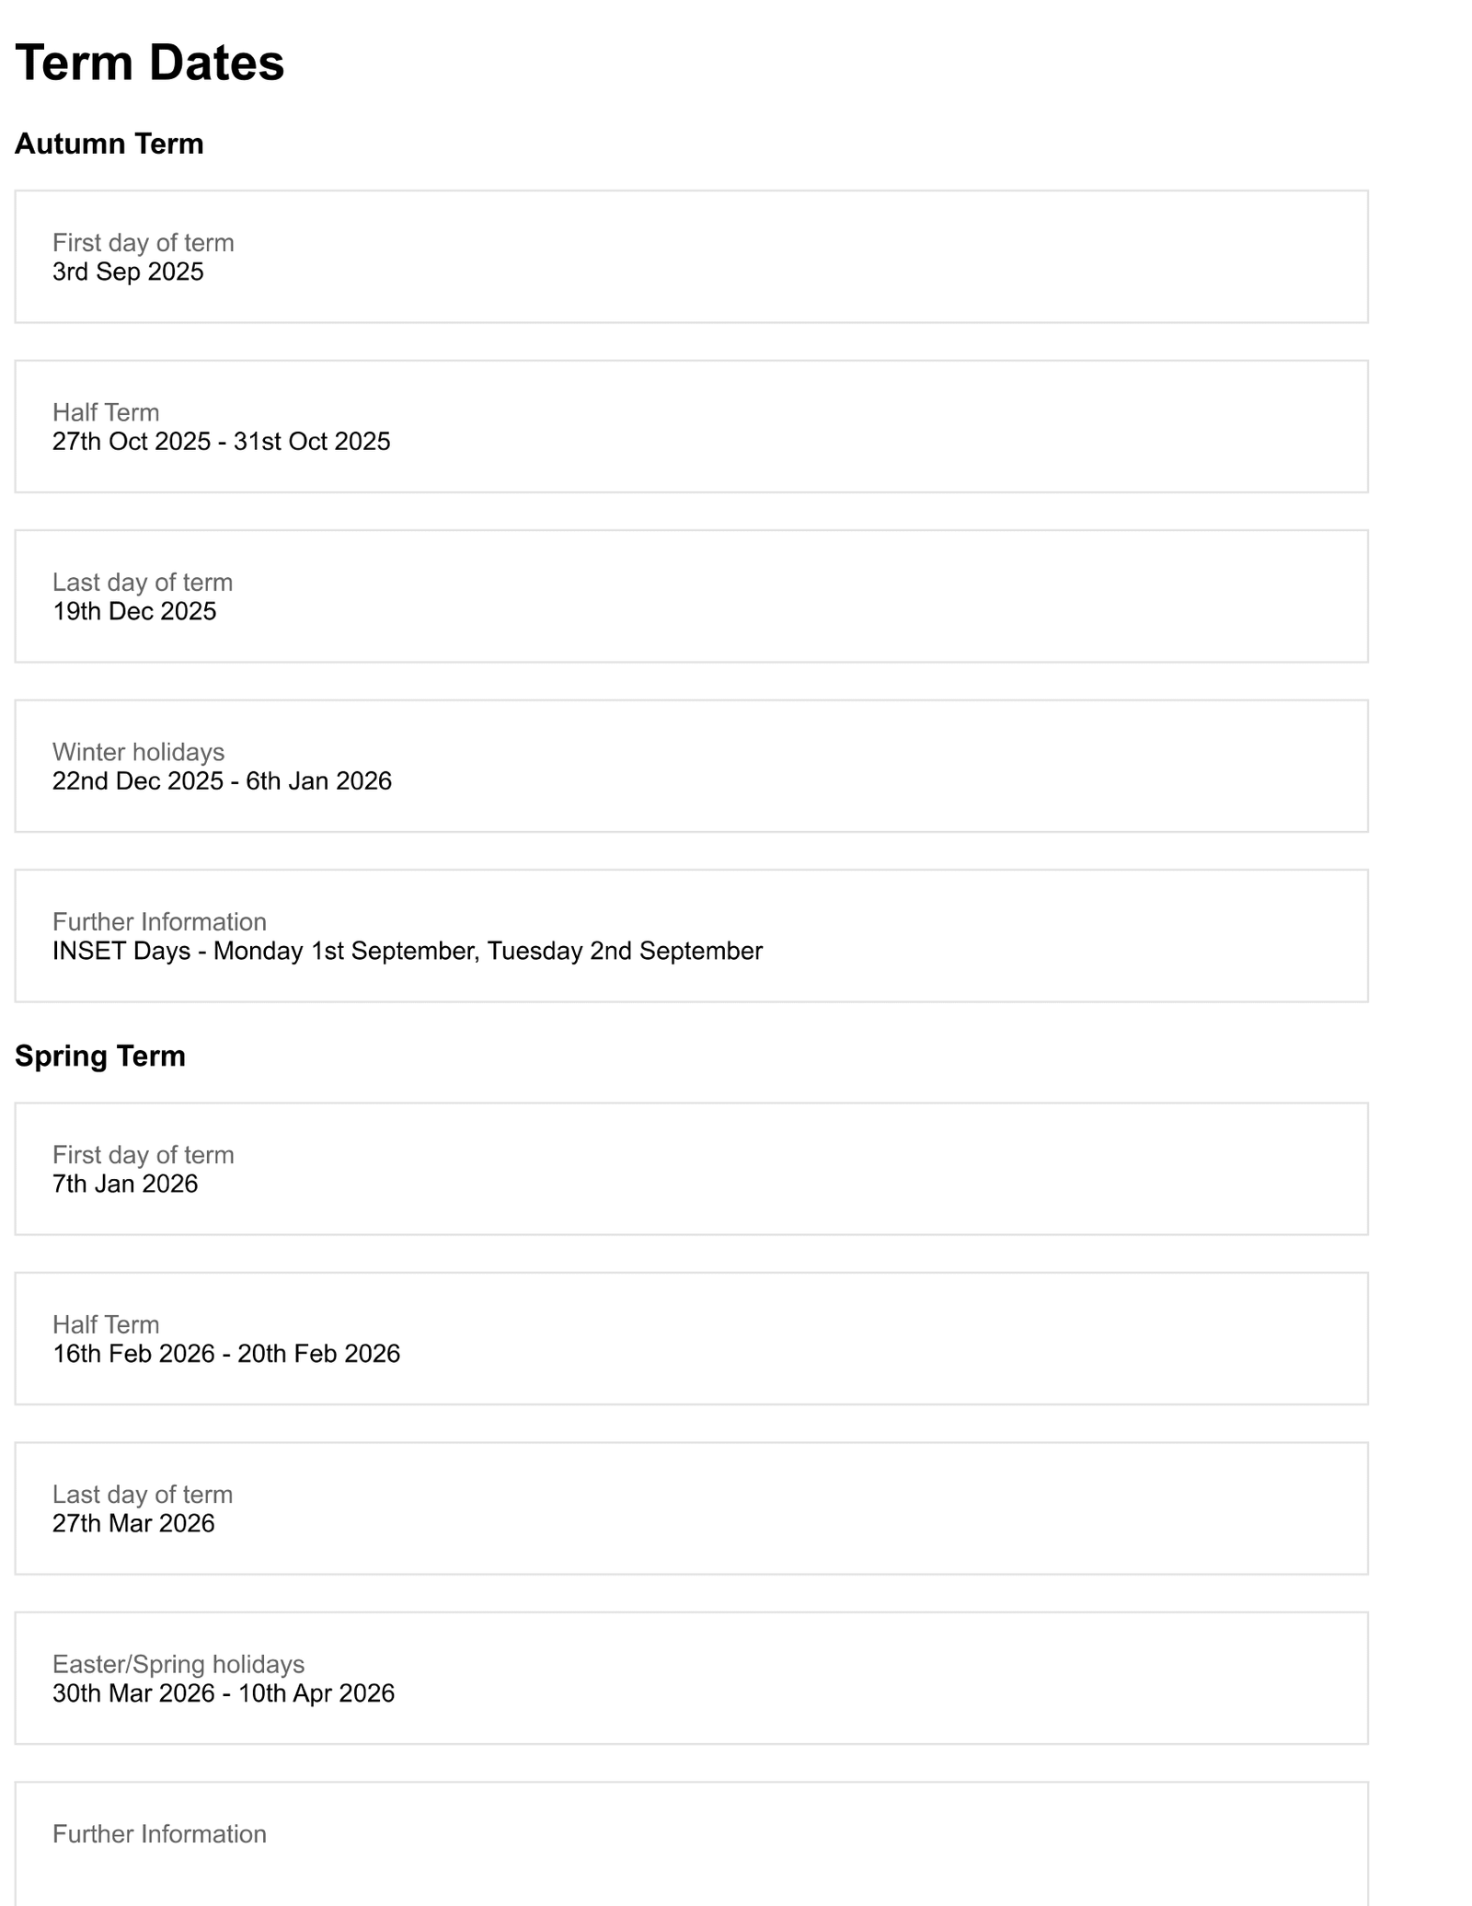Click the 30th Mar 2026 - 10th Apr 2026 range

coord(224,1693)
